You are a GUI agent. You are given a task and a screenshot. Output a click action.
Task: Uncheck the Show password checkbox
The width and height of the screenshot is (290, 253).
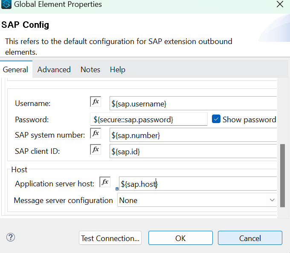pos(216,119)
